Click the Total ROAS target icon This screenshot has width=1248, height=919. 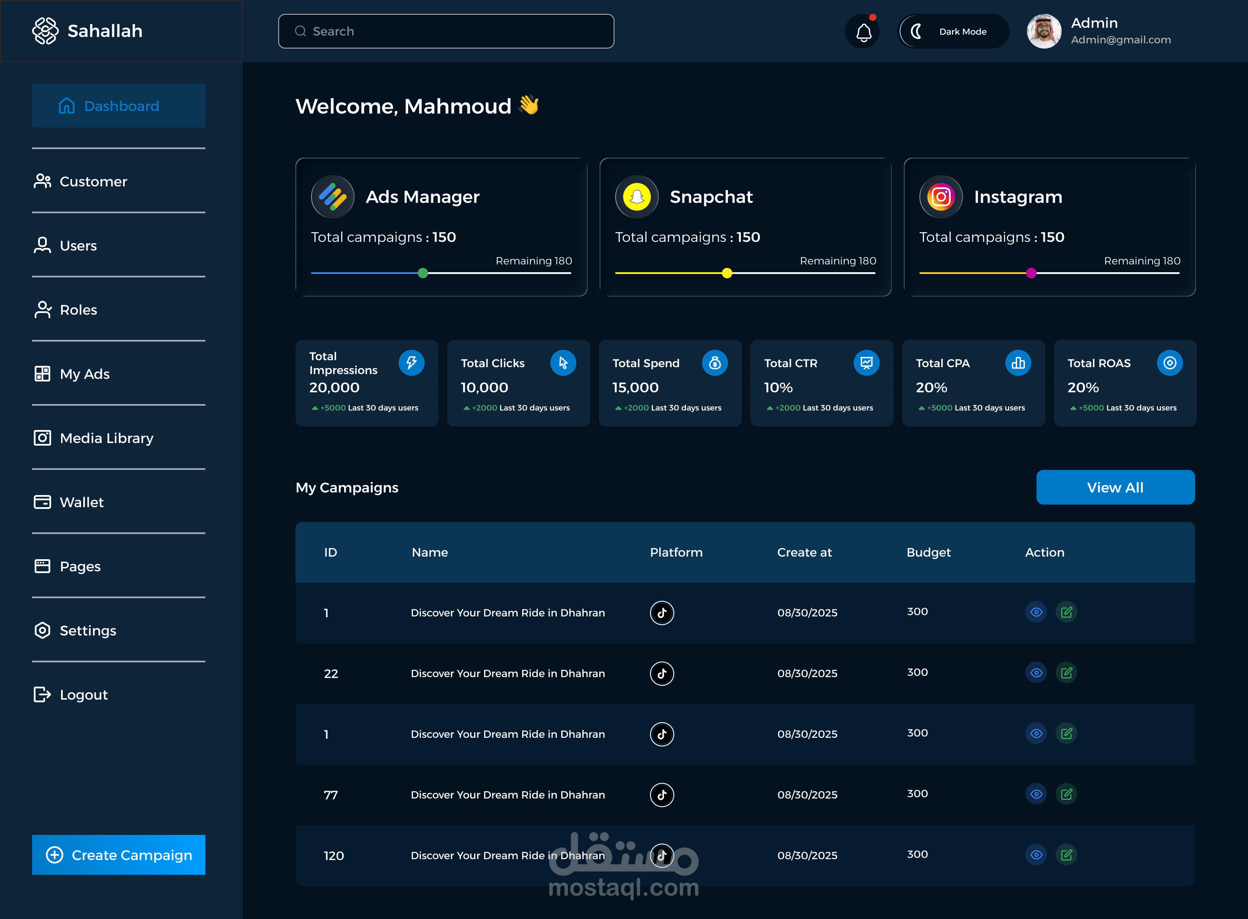pyautogui.click(x=1170, y=363)
